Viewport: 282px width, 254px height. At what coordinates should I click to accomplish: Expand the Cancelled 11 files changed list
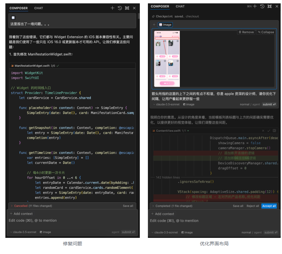pos(12,206)
